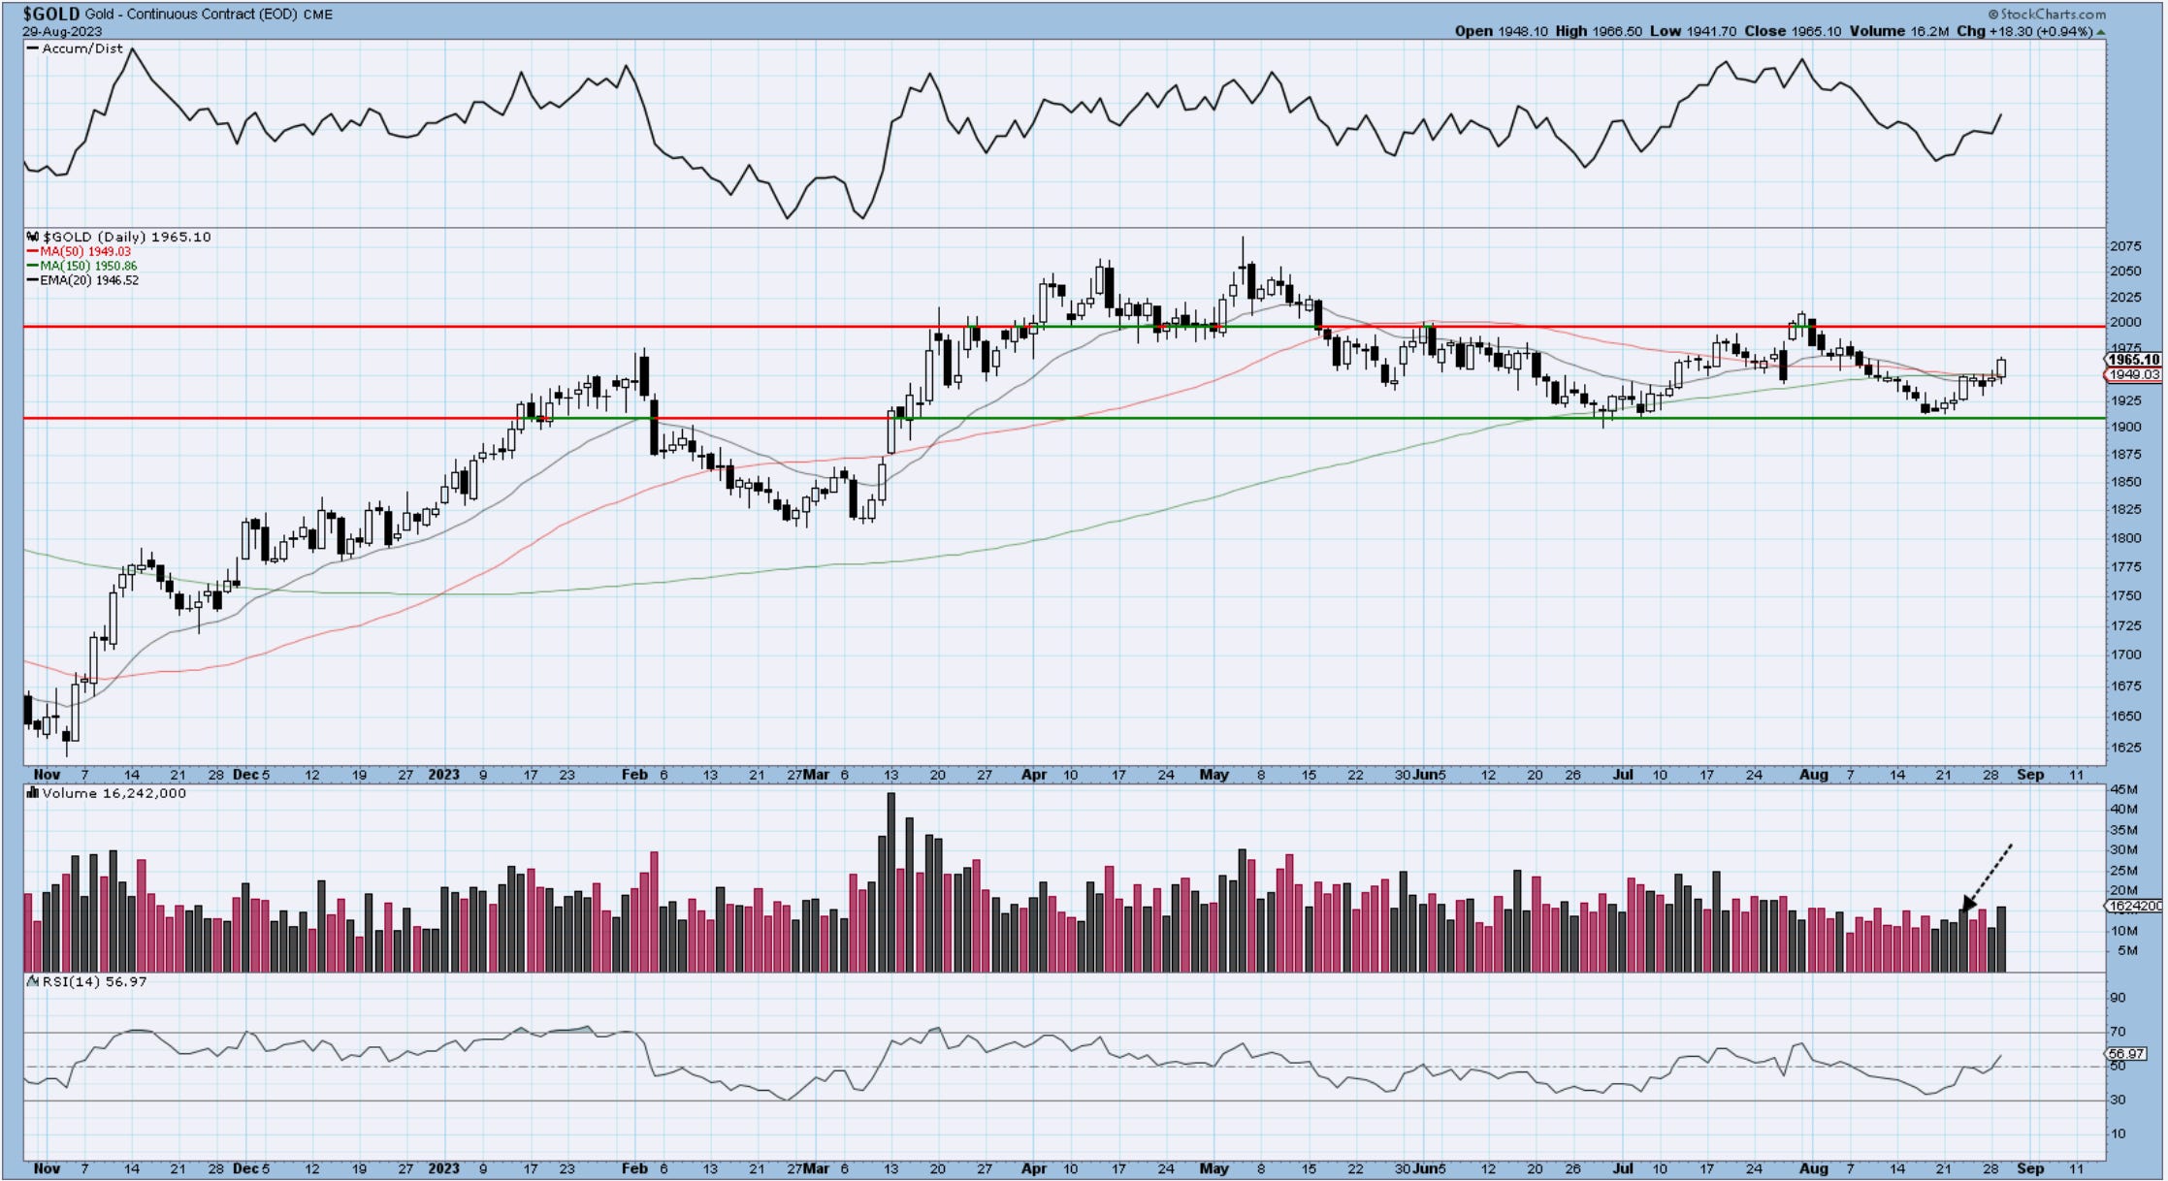The width and height of the screenshot is (2168, 1181).
Task: Click the black dash marker beside Accum/Dist
Action: point(33,48)
